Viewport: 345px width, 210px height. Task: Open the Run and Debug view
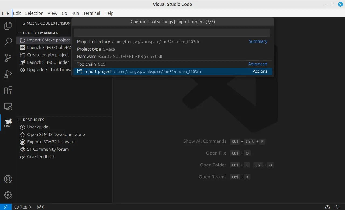(x=8, y=74)
